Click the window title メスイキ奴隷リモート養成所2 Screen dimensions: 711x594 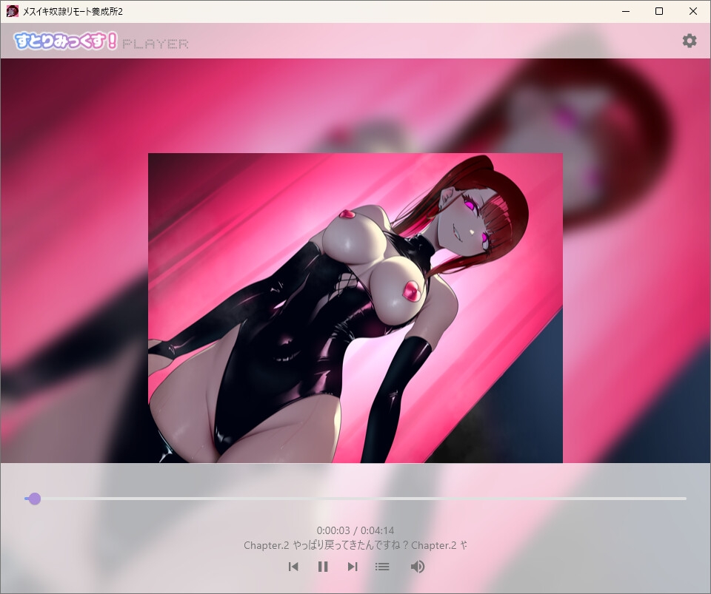[73, 11]
